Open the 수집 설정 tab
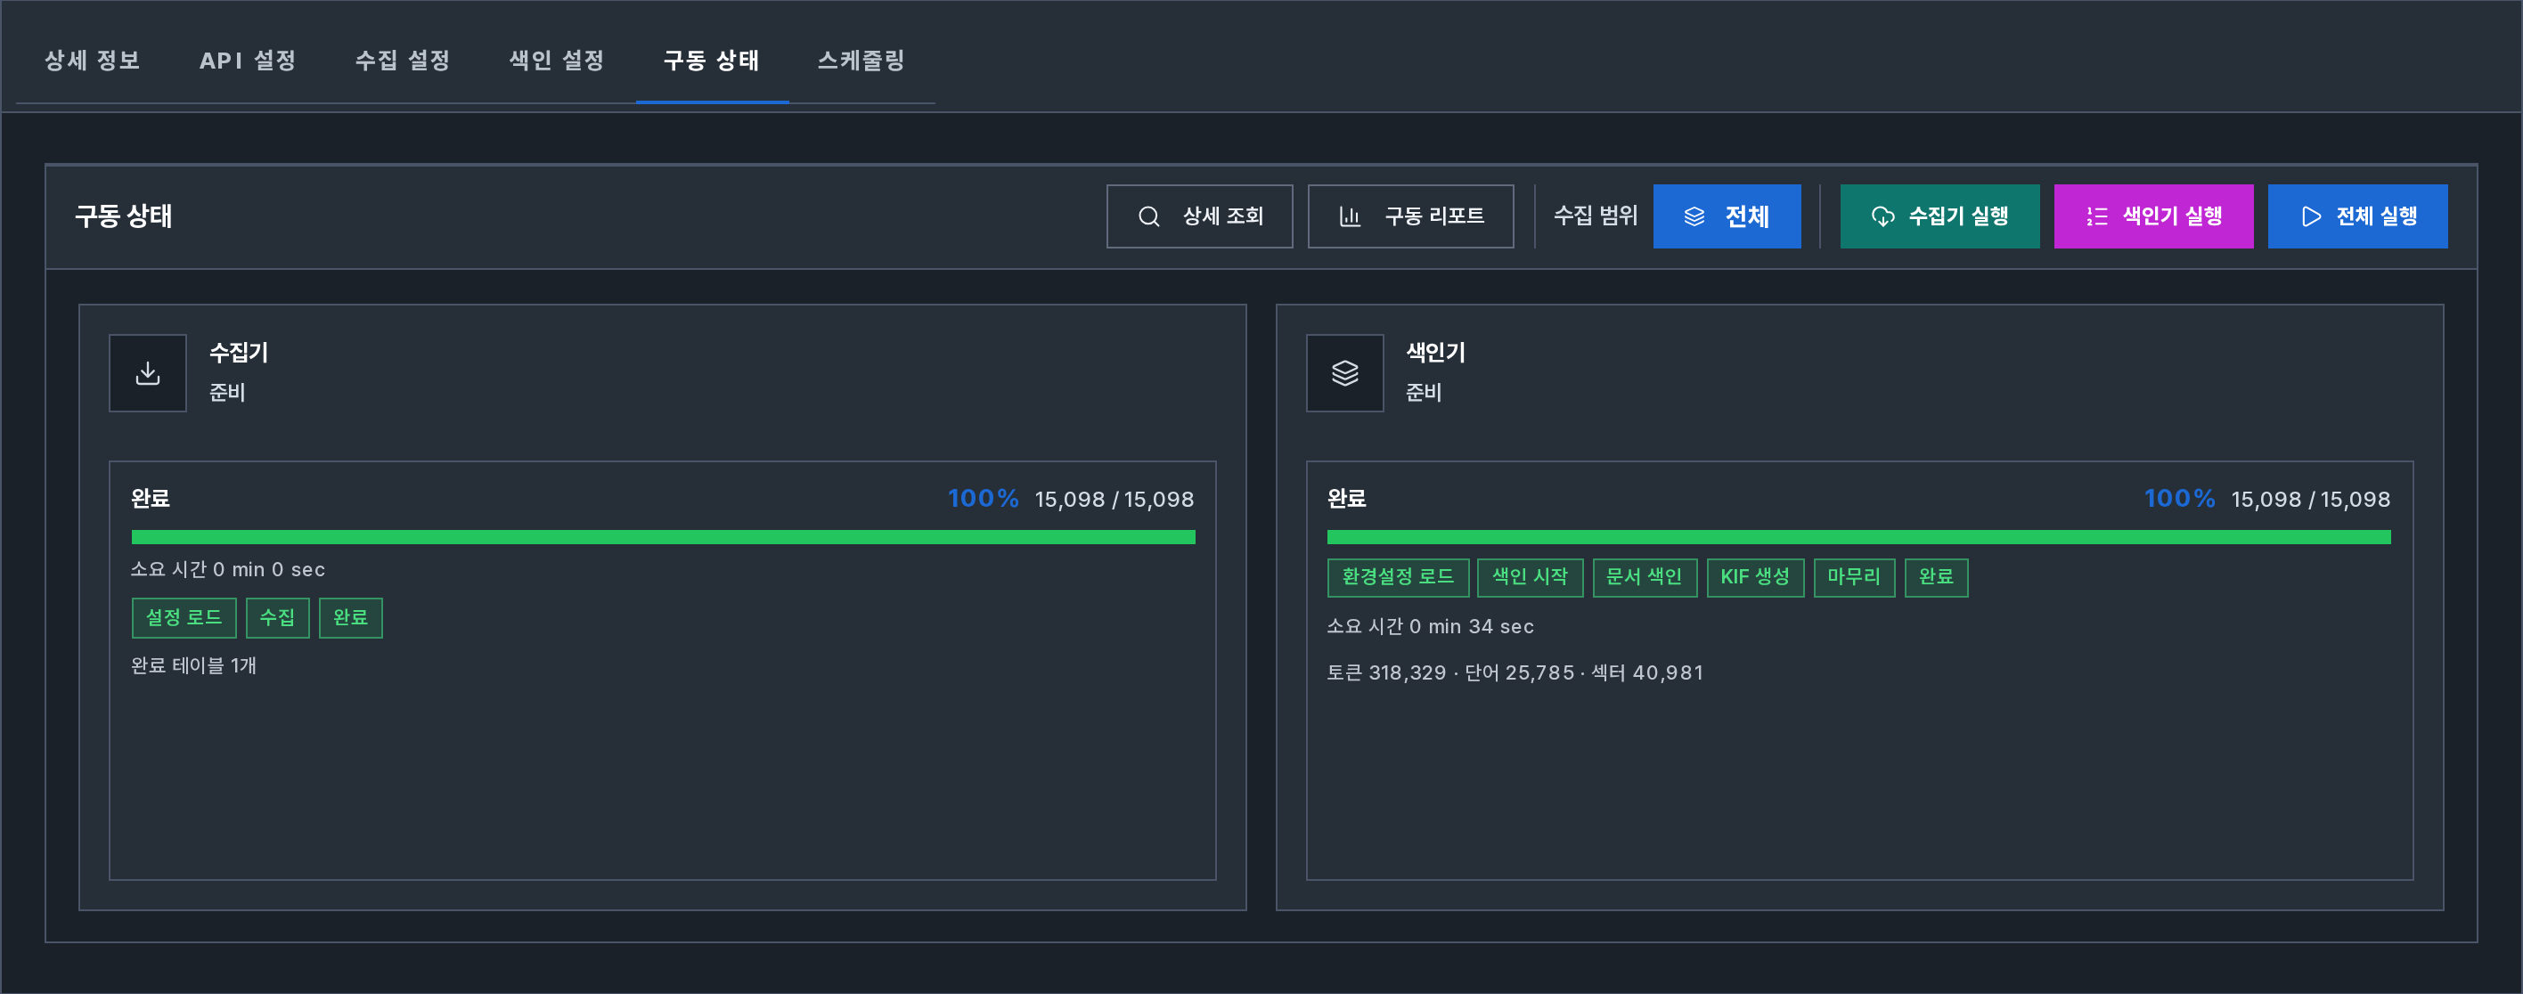This screenshot has height=994, width=2523. (x=403, y=61)
